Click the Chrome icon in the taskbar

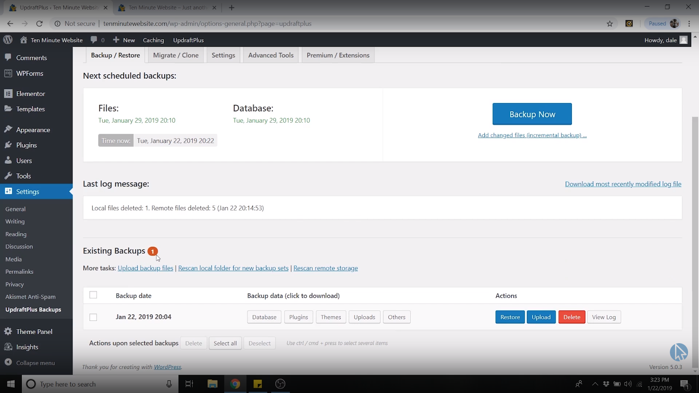coord(235,384)
